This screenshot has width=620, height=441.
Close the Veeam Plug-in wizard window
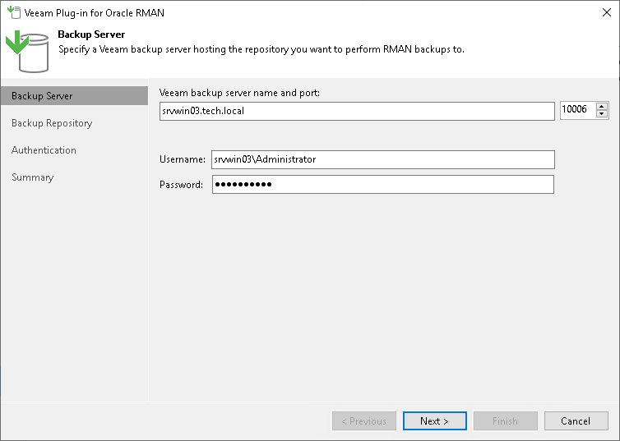pos(607,12)
